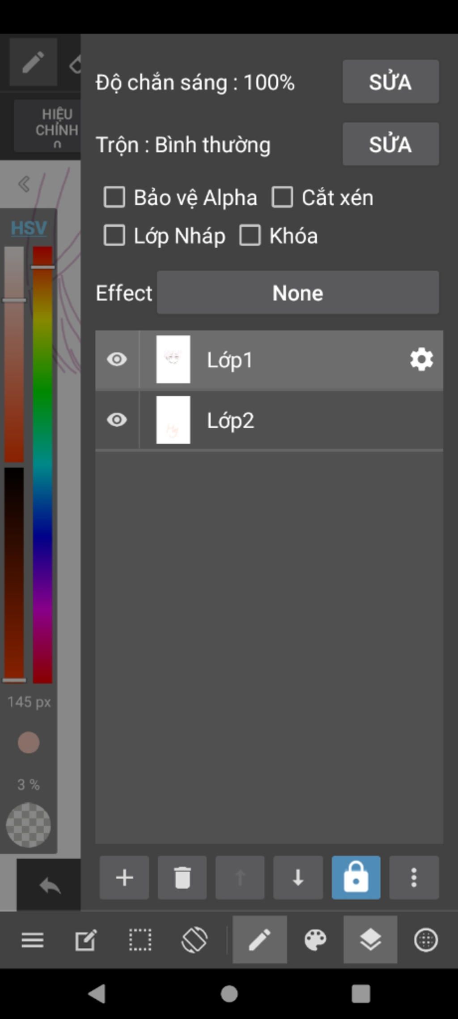The width and height of the screenshot is (458, 1019).
Task: Move layer down with arrow icon
Action: (x=298, y=878)
